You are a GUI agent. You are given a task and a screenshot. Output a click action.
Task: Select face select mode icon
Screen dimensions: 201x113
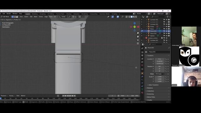click(17, 17)
